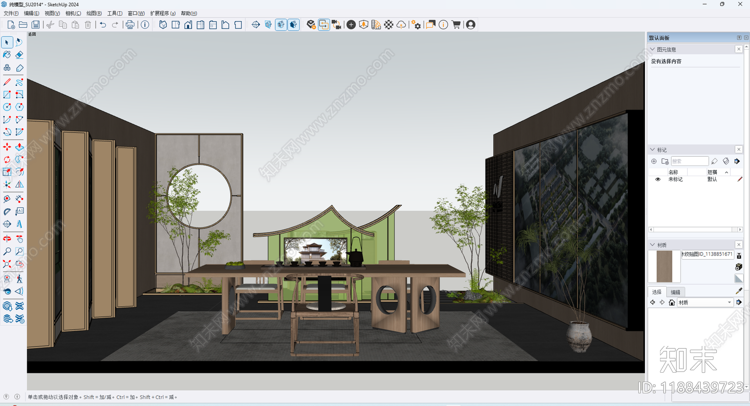Select the Orbit tool
This screenshot has width=750, height=406.
7,239
